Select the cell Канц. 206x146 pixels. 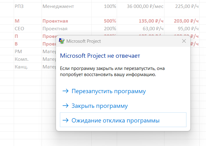click(28, 67)
